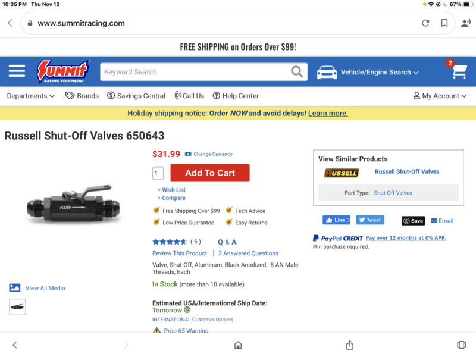Tap the Safari reload page icon

pyautogui.click(x=425, y=23)
